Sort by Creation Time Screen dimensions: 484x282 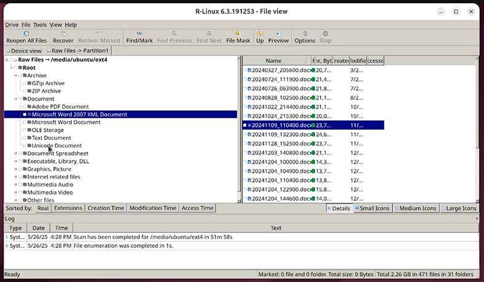(x=106, y=208)
